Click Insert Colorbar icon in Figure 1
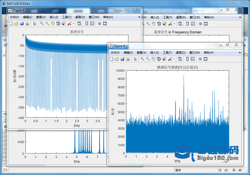Viewport: 250px width, 175px height. (87, 23)
